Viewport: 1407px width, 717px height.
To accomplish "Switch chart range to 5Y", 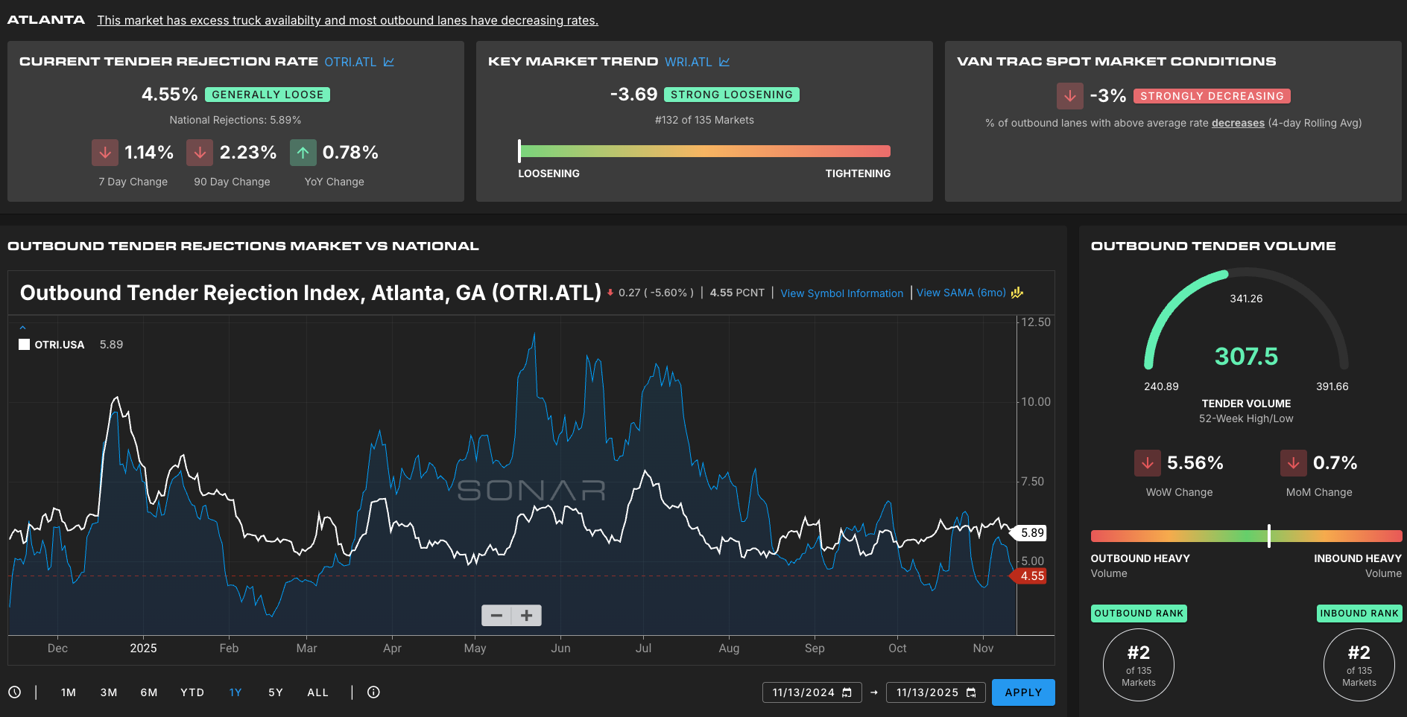I will pos(276,692).
